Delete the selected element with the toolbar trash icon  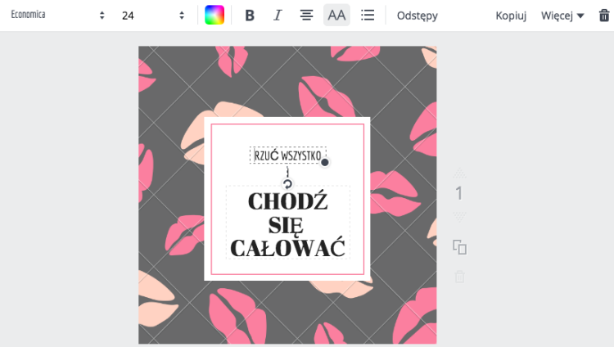pyautogui.click(x=604, y=16)
